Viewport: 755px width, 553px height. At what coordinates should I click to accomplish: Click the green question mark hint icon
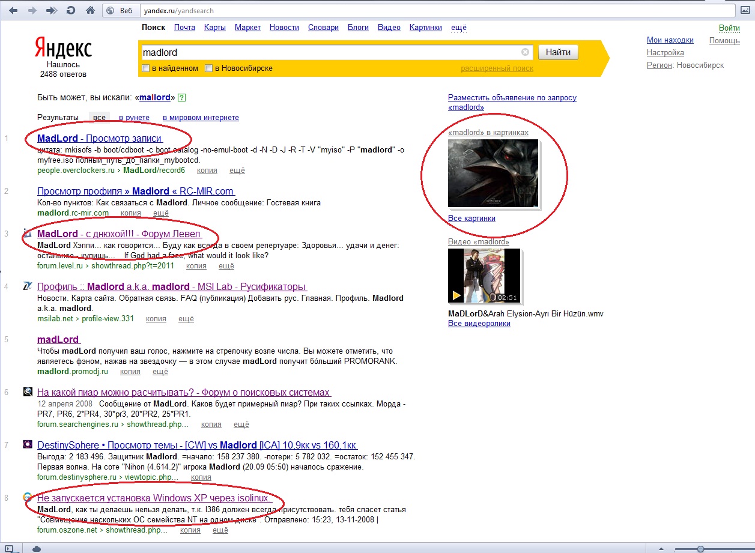(181, 97)
